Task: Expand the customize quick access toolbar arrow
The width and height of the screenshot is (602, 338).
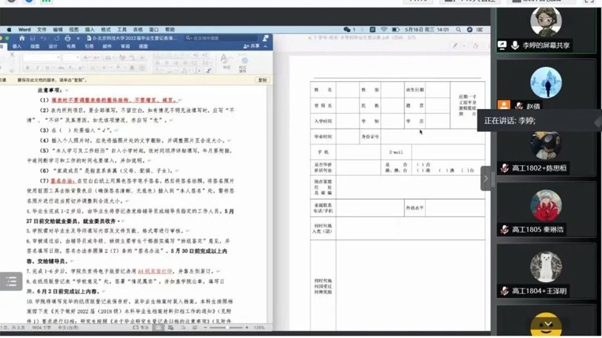Action: click(x=78, y=38)
